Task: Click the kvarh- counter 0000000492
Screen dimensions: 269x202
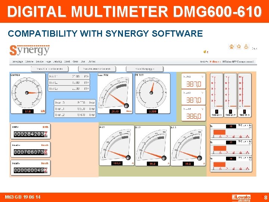Action: coord(31,168)
